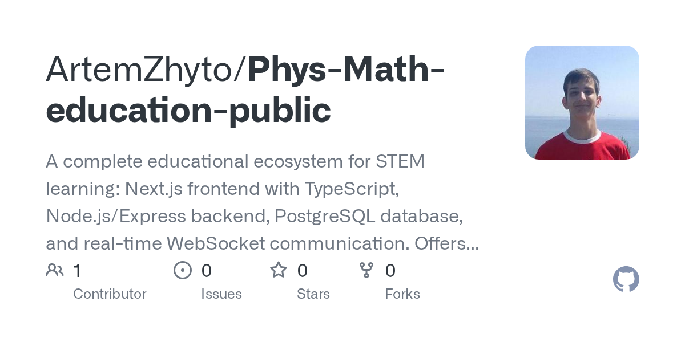Select the issues count number 0
Viewport: 685px width, 342px height.
[207, 271]
